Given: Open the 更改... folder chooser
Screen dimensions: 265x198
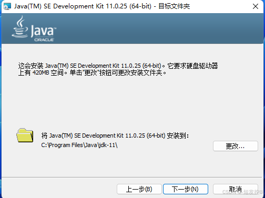Looking at the screenshot, I should (236, 146).
